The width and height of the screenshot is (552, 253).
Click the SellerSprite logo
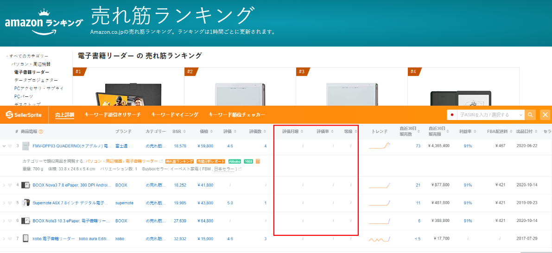point(24,115)
